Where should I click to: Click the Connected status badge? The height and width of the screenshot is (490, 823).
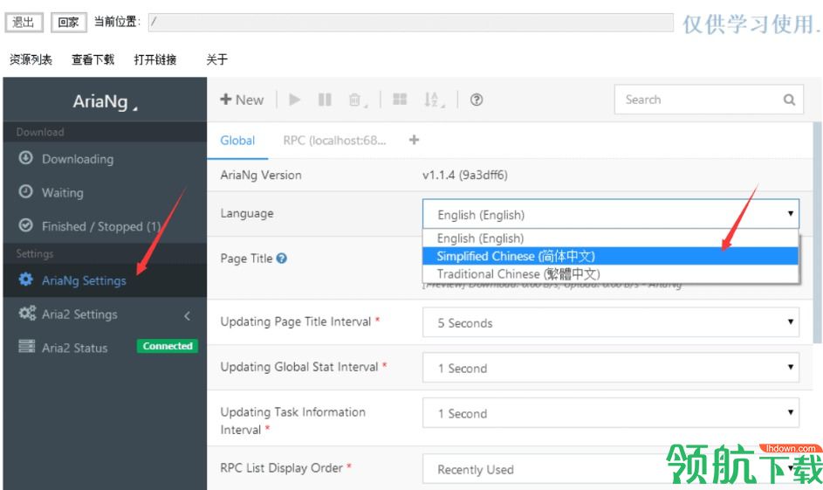coord(168,346)
